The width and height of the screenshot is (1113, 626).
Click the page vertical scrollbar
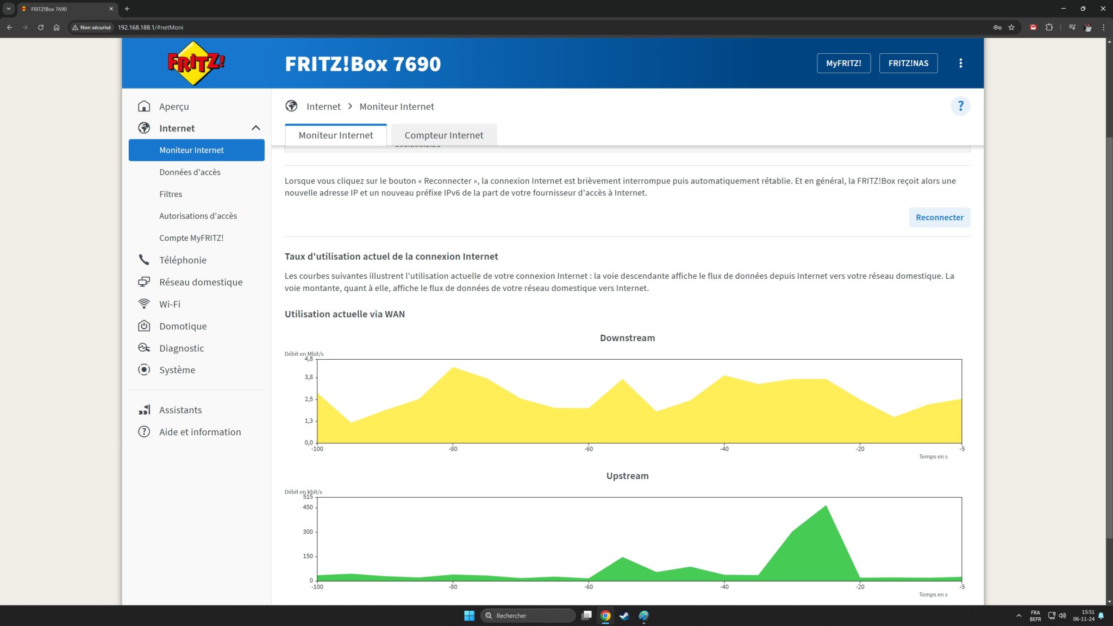pyautogui.click(x=1109, y=337)
